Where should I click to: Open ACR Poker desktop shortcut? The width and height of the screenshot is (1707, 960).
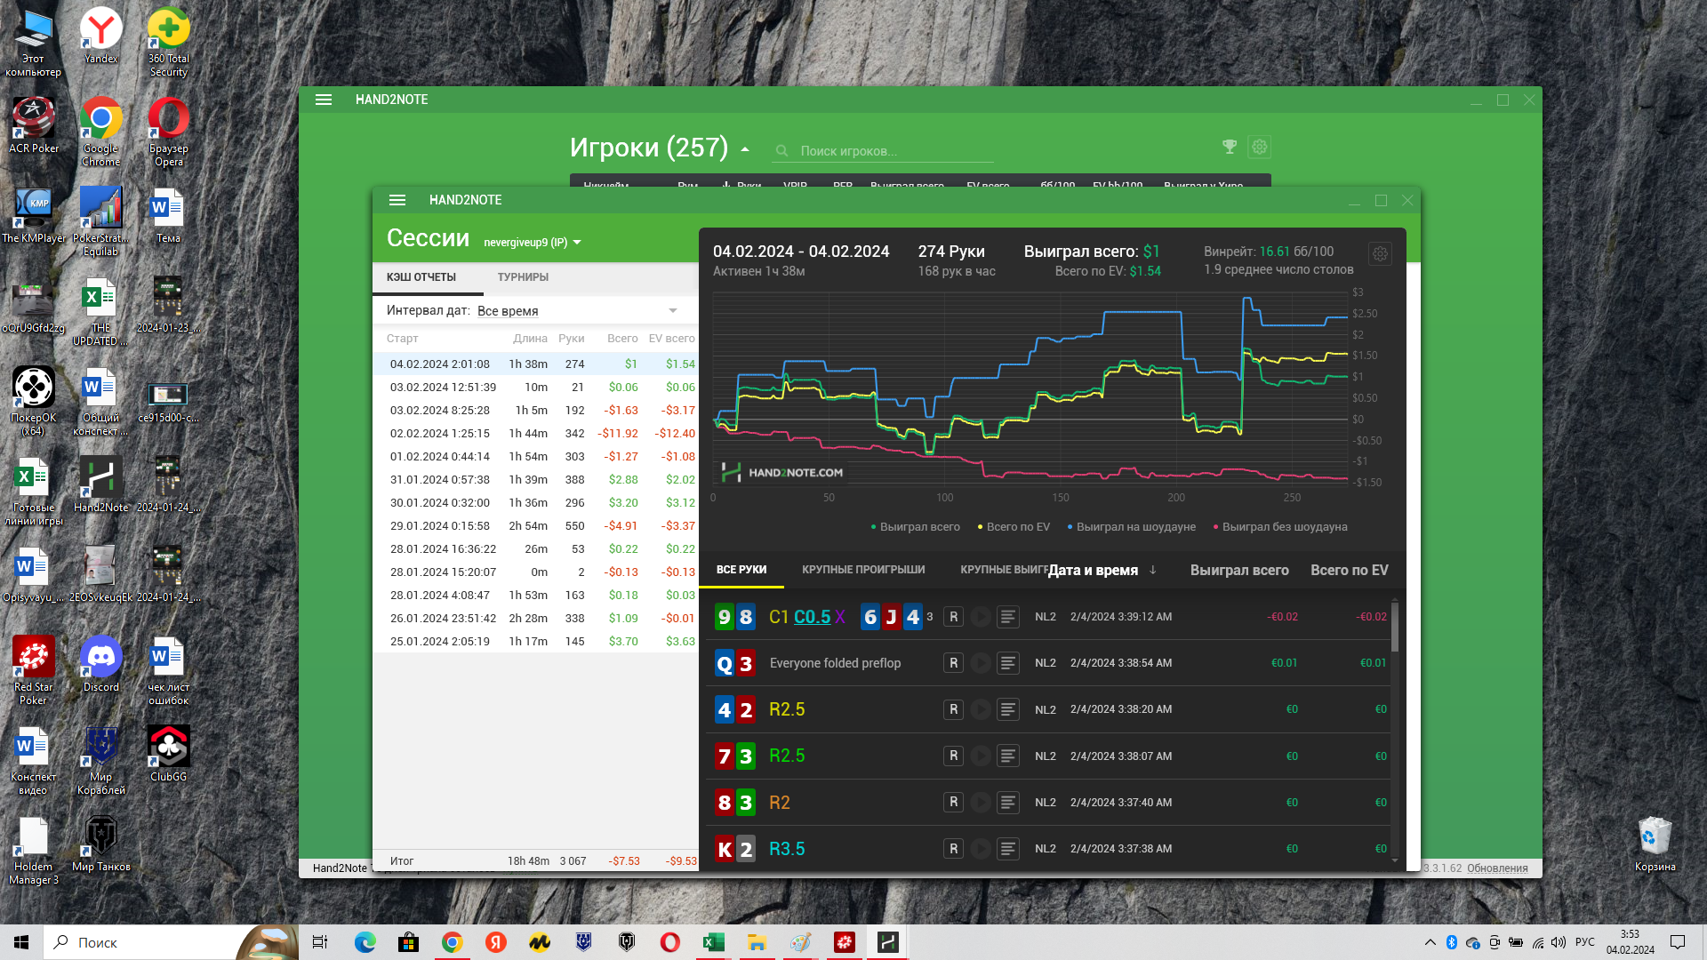tap(33, 125)
